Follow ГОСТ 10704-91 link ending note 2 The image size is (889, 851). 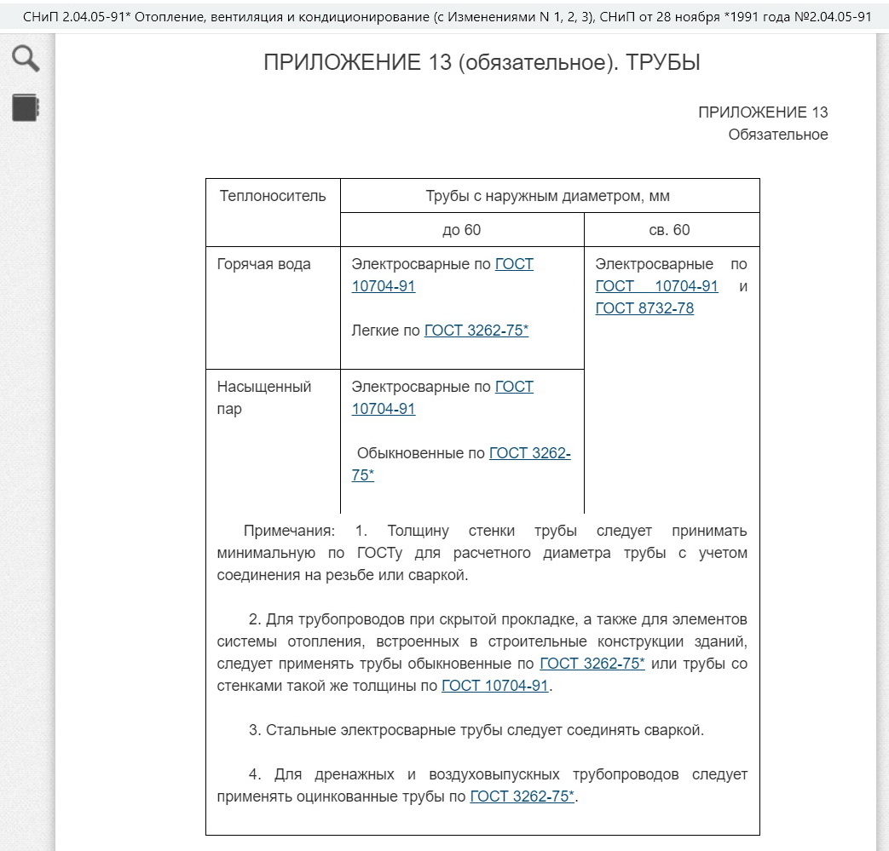494,686
